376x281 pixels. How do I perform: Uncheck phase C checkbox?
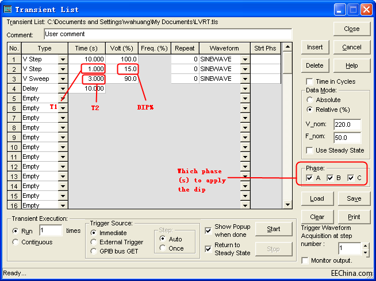[x=351, y=178]
